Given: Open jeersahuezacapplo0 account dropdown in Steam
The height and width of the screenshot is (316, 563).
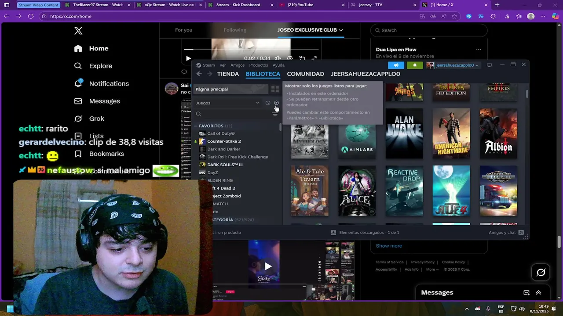Looking at the screenshot, I should 453,65.
